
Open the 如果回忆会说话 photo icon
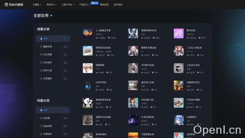pos(88,51)
